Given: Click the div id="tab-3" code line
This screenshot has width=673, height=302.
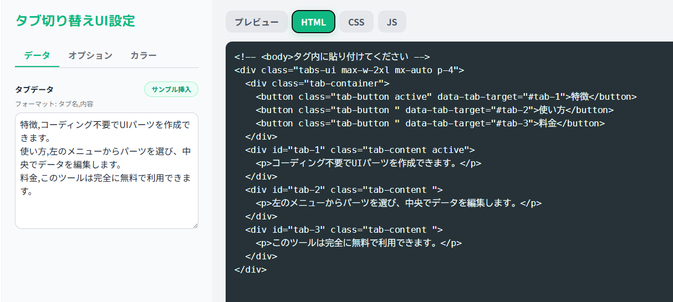Looking at the screenshot, I should tap(344, 229).
